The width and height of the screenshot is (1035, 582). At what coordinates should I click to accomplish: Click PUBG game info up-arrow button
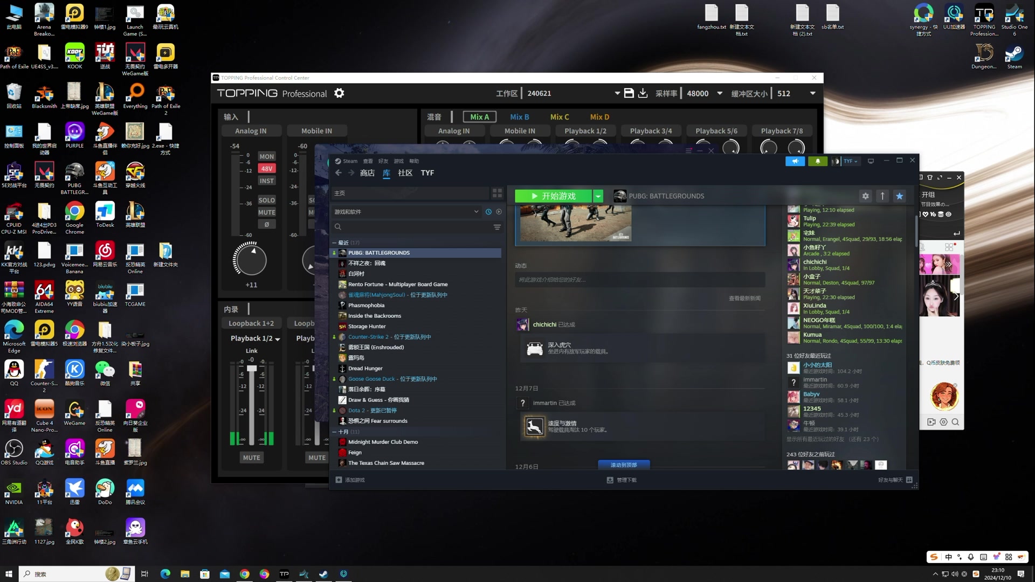click(882, 196)
